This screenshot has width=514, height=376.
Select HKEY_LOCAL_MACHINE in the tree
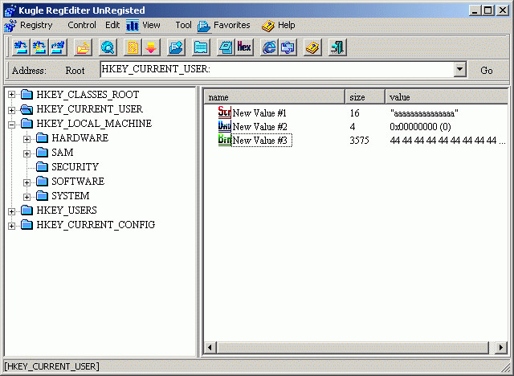point(94,124)
